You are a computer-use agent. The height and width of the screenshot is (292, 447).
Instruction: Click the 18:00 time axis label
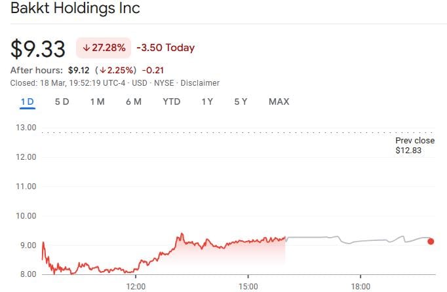(361, 287)
